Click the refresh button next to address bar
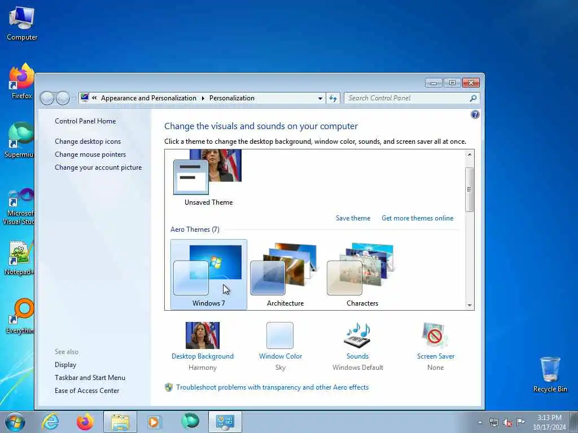Viewport: 578px width, 433px height. point(333,98)
